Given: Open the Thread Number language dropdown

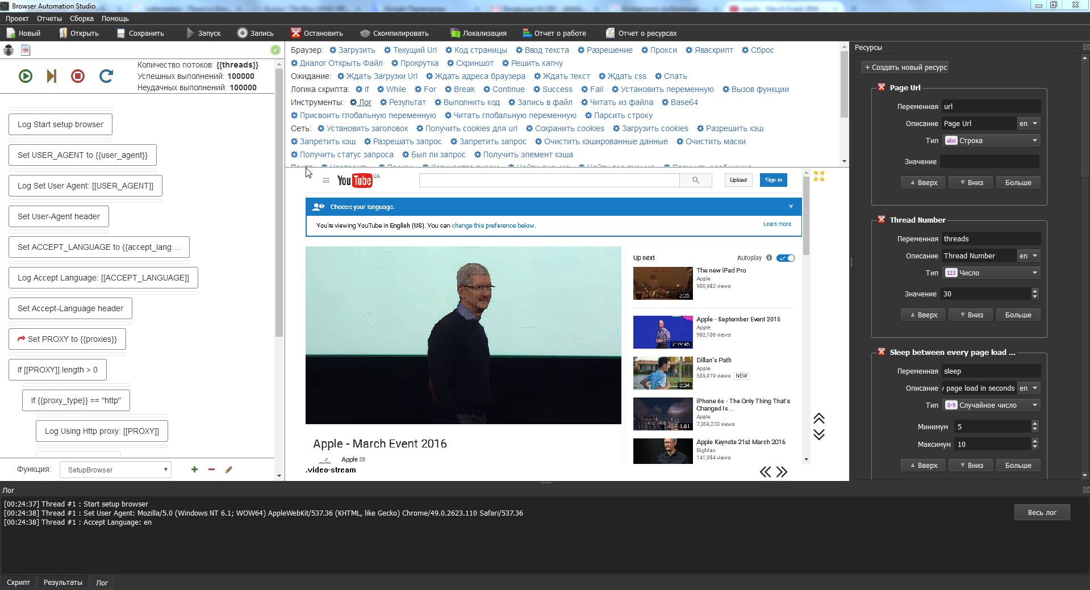Looking at the screenshot, I should [x=1028, y=256].
